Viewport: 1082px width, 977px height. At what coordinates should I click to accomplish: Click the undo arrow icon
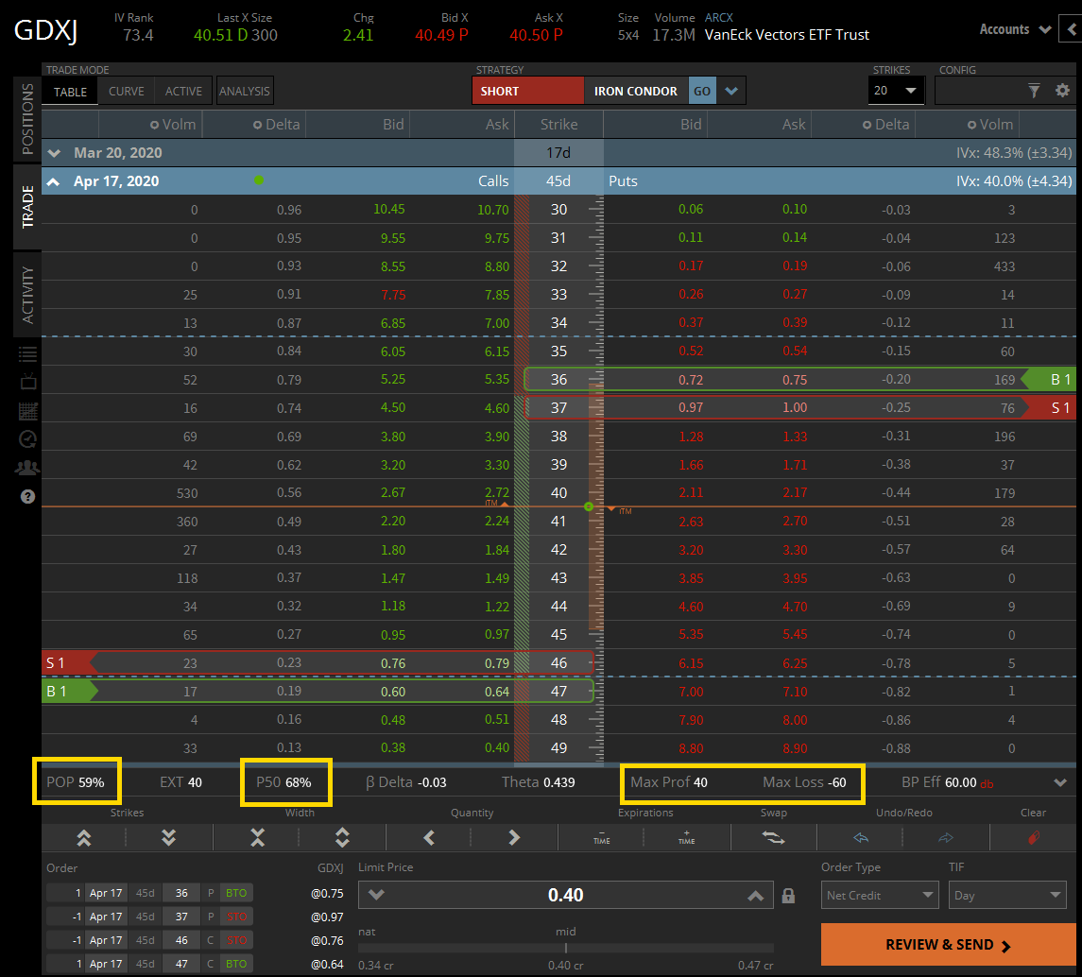coord(860,837)
